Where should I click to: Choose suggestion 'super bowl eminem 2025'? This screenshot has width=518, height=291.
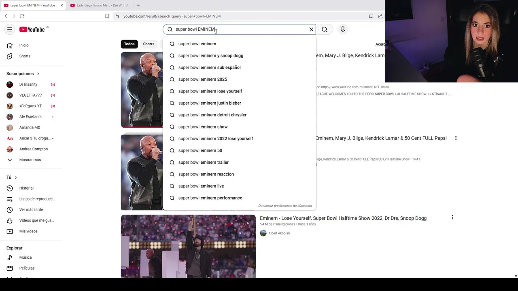239,79
